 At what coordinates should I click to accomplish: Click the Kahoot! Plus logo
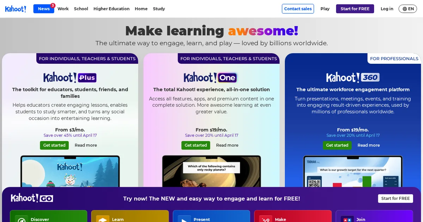[70, 78]
